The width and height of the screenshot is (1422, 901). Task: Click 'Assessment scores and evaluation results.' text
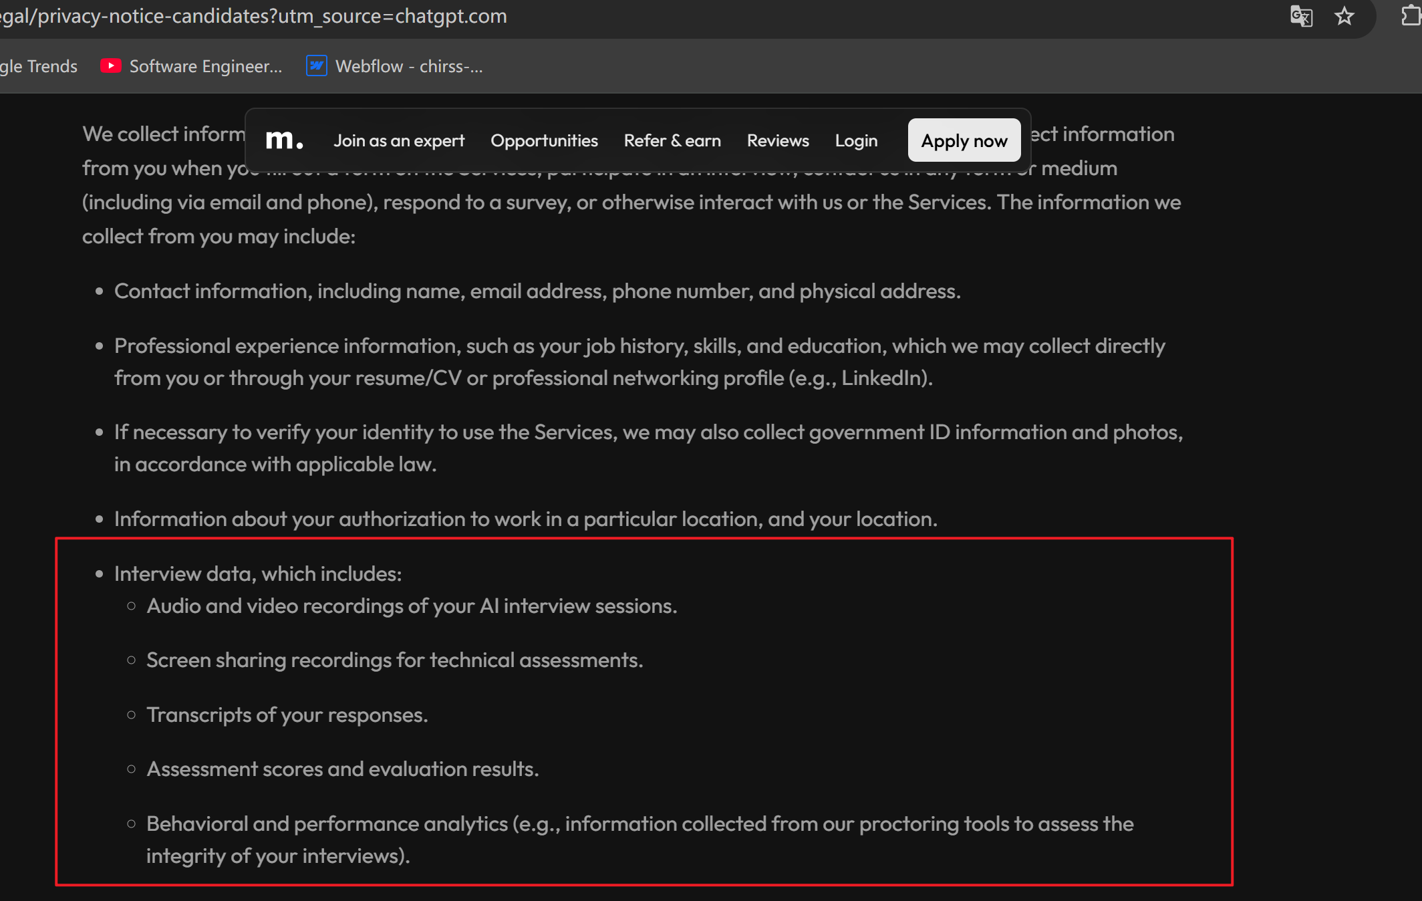point(342,769)
